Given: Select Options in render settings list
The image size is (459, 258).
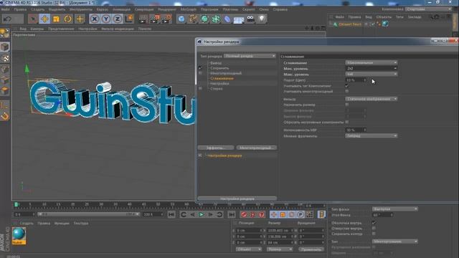Looking at the screenshot, I should [219, 84].
